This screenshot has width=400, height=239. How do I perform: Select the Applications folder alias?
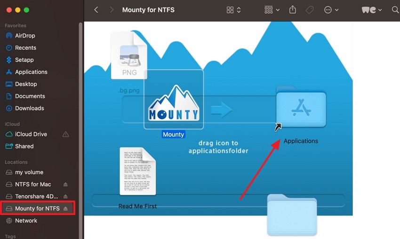click(301, 107)
